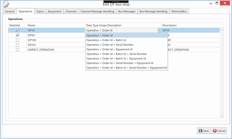Click the red Cancel icon
232x139 pixels.
(214, 131)
